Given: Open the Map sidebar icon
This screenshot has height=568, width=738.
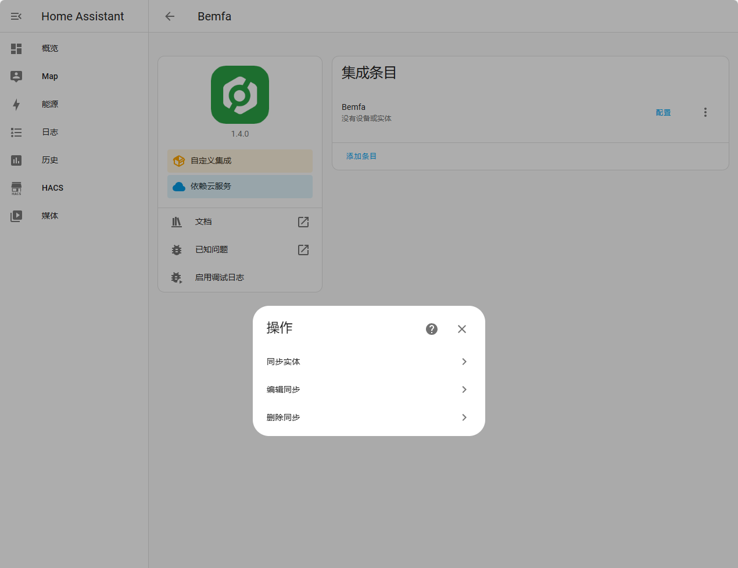Looking at the screenshot, I should click(x=16, y=76).
